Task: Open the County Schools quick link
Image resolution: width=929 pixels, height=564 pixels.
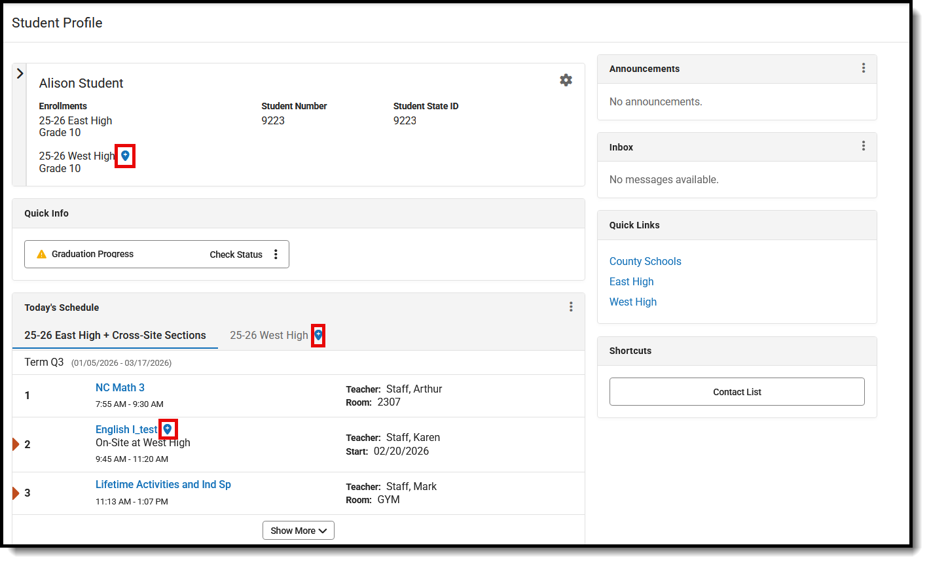Action: click(645, 261)
